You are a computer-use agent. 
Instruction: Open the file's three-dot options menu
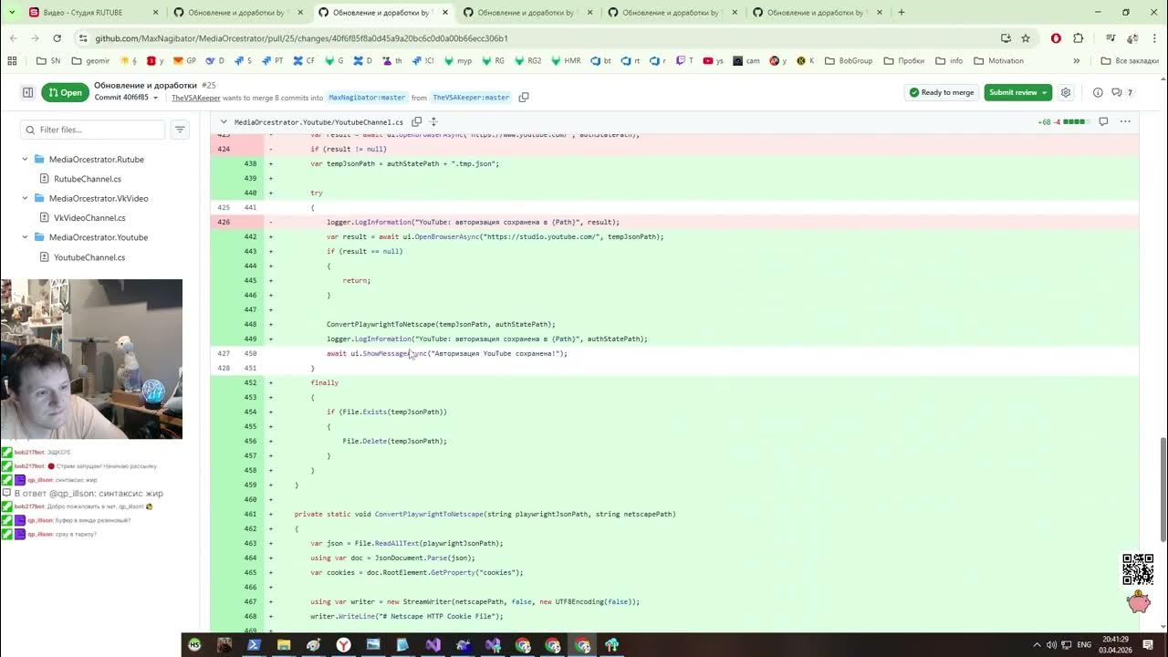click(x=1125, y=121)
